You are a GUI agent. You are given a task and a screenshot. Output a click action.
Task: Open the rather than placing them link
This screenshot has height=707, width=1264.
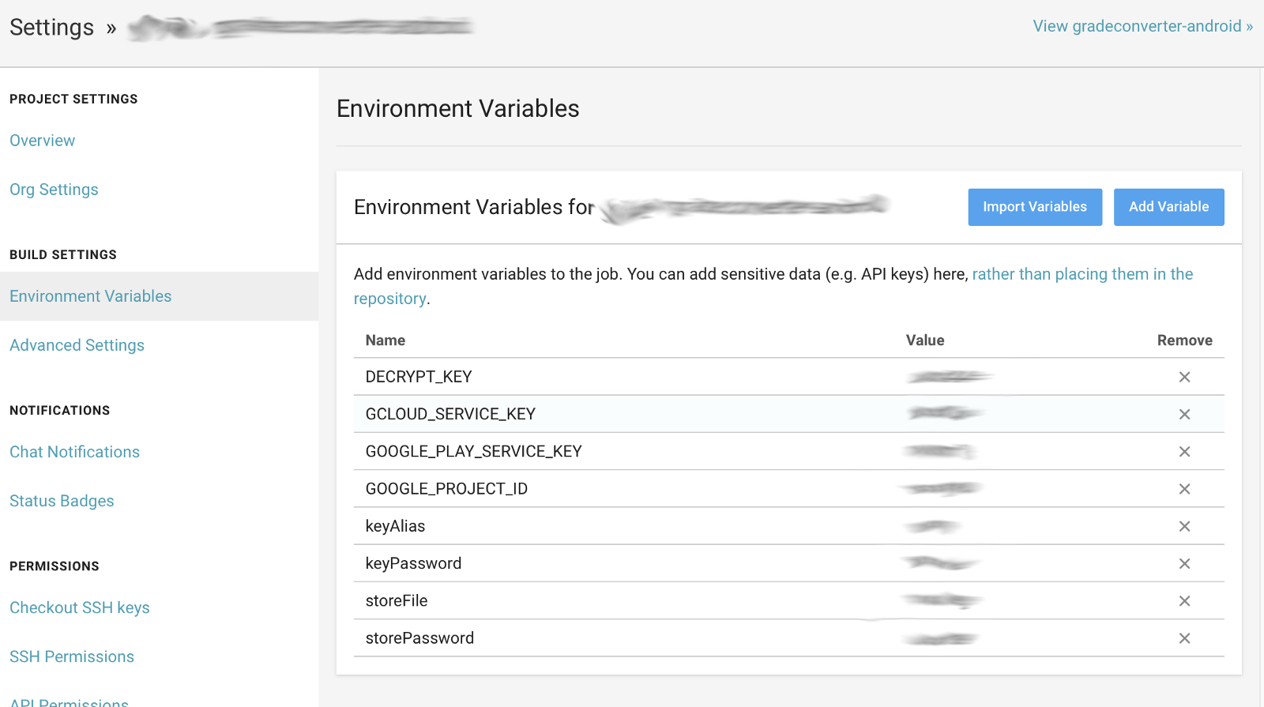pyautogui.click(x=1082, y=274)
